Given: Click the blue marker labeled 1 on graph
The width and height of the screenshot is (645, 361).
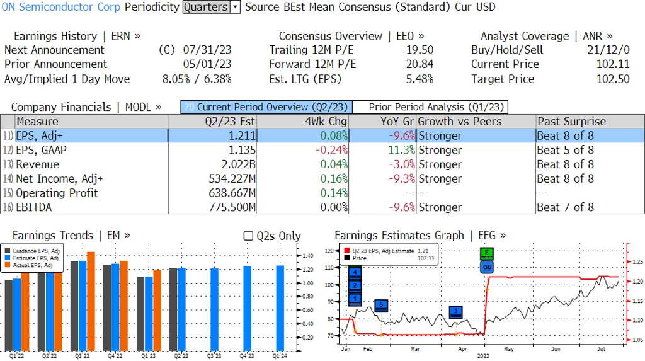Looking at the screenshot, I should coord(355,299).
